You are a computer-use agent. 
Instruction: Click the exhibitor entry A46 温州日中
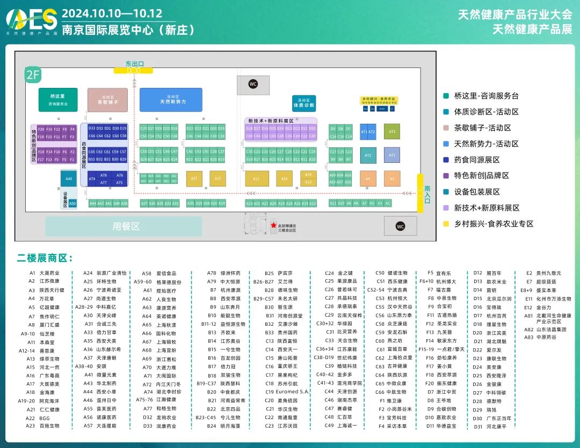point(100,400)
